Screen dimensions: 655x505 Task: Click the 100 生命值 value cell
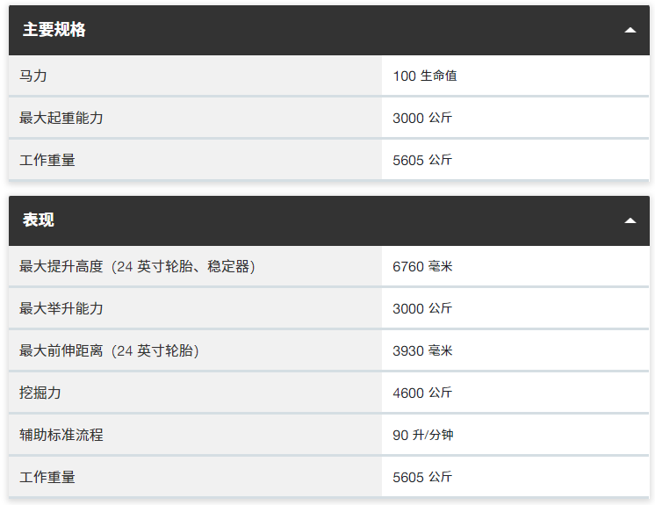tap(425, 76)
